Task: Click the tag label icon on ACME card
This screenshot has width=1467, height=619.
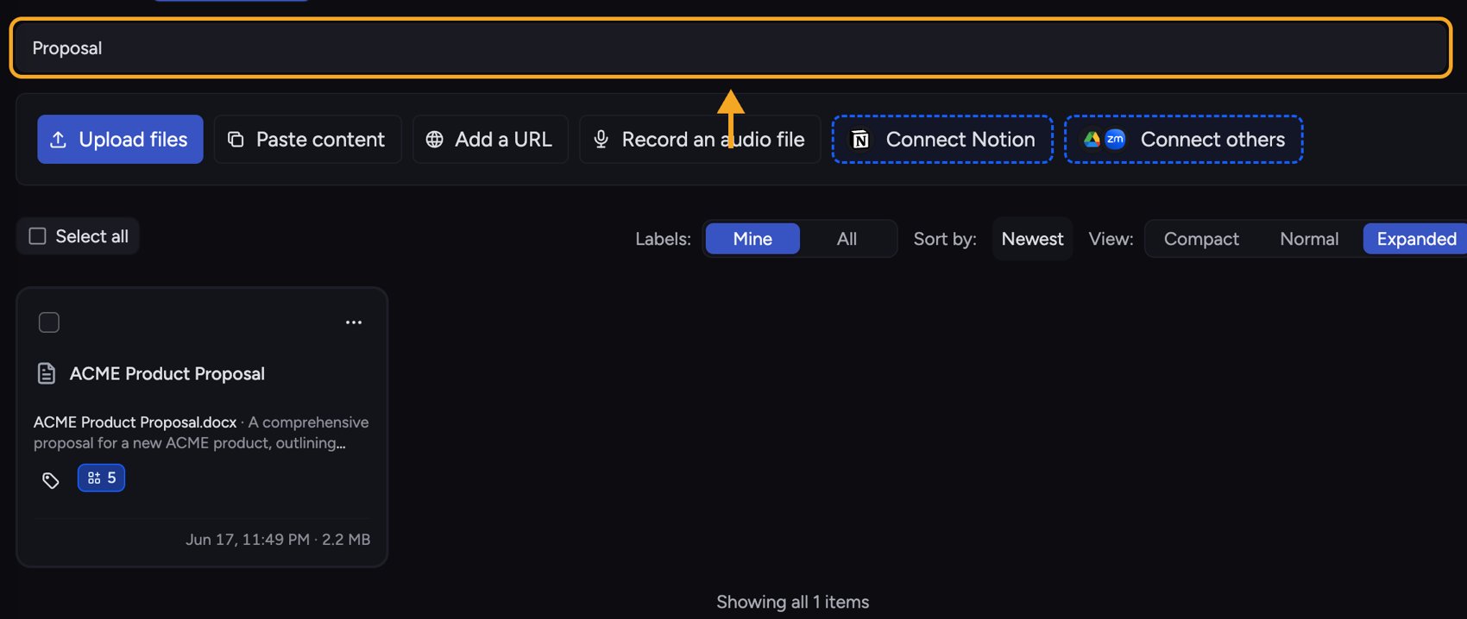Action: pyautogui.click(x=51, y=480)
